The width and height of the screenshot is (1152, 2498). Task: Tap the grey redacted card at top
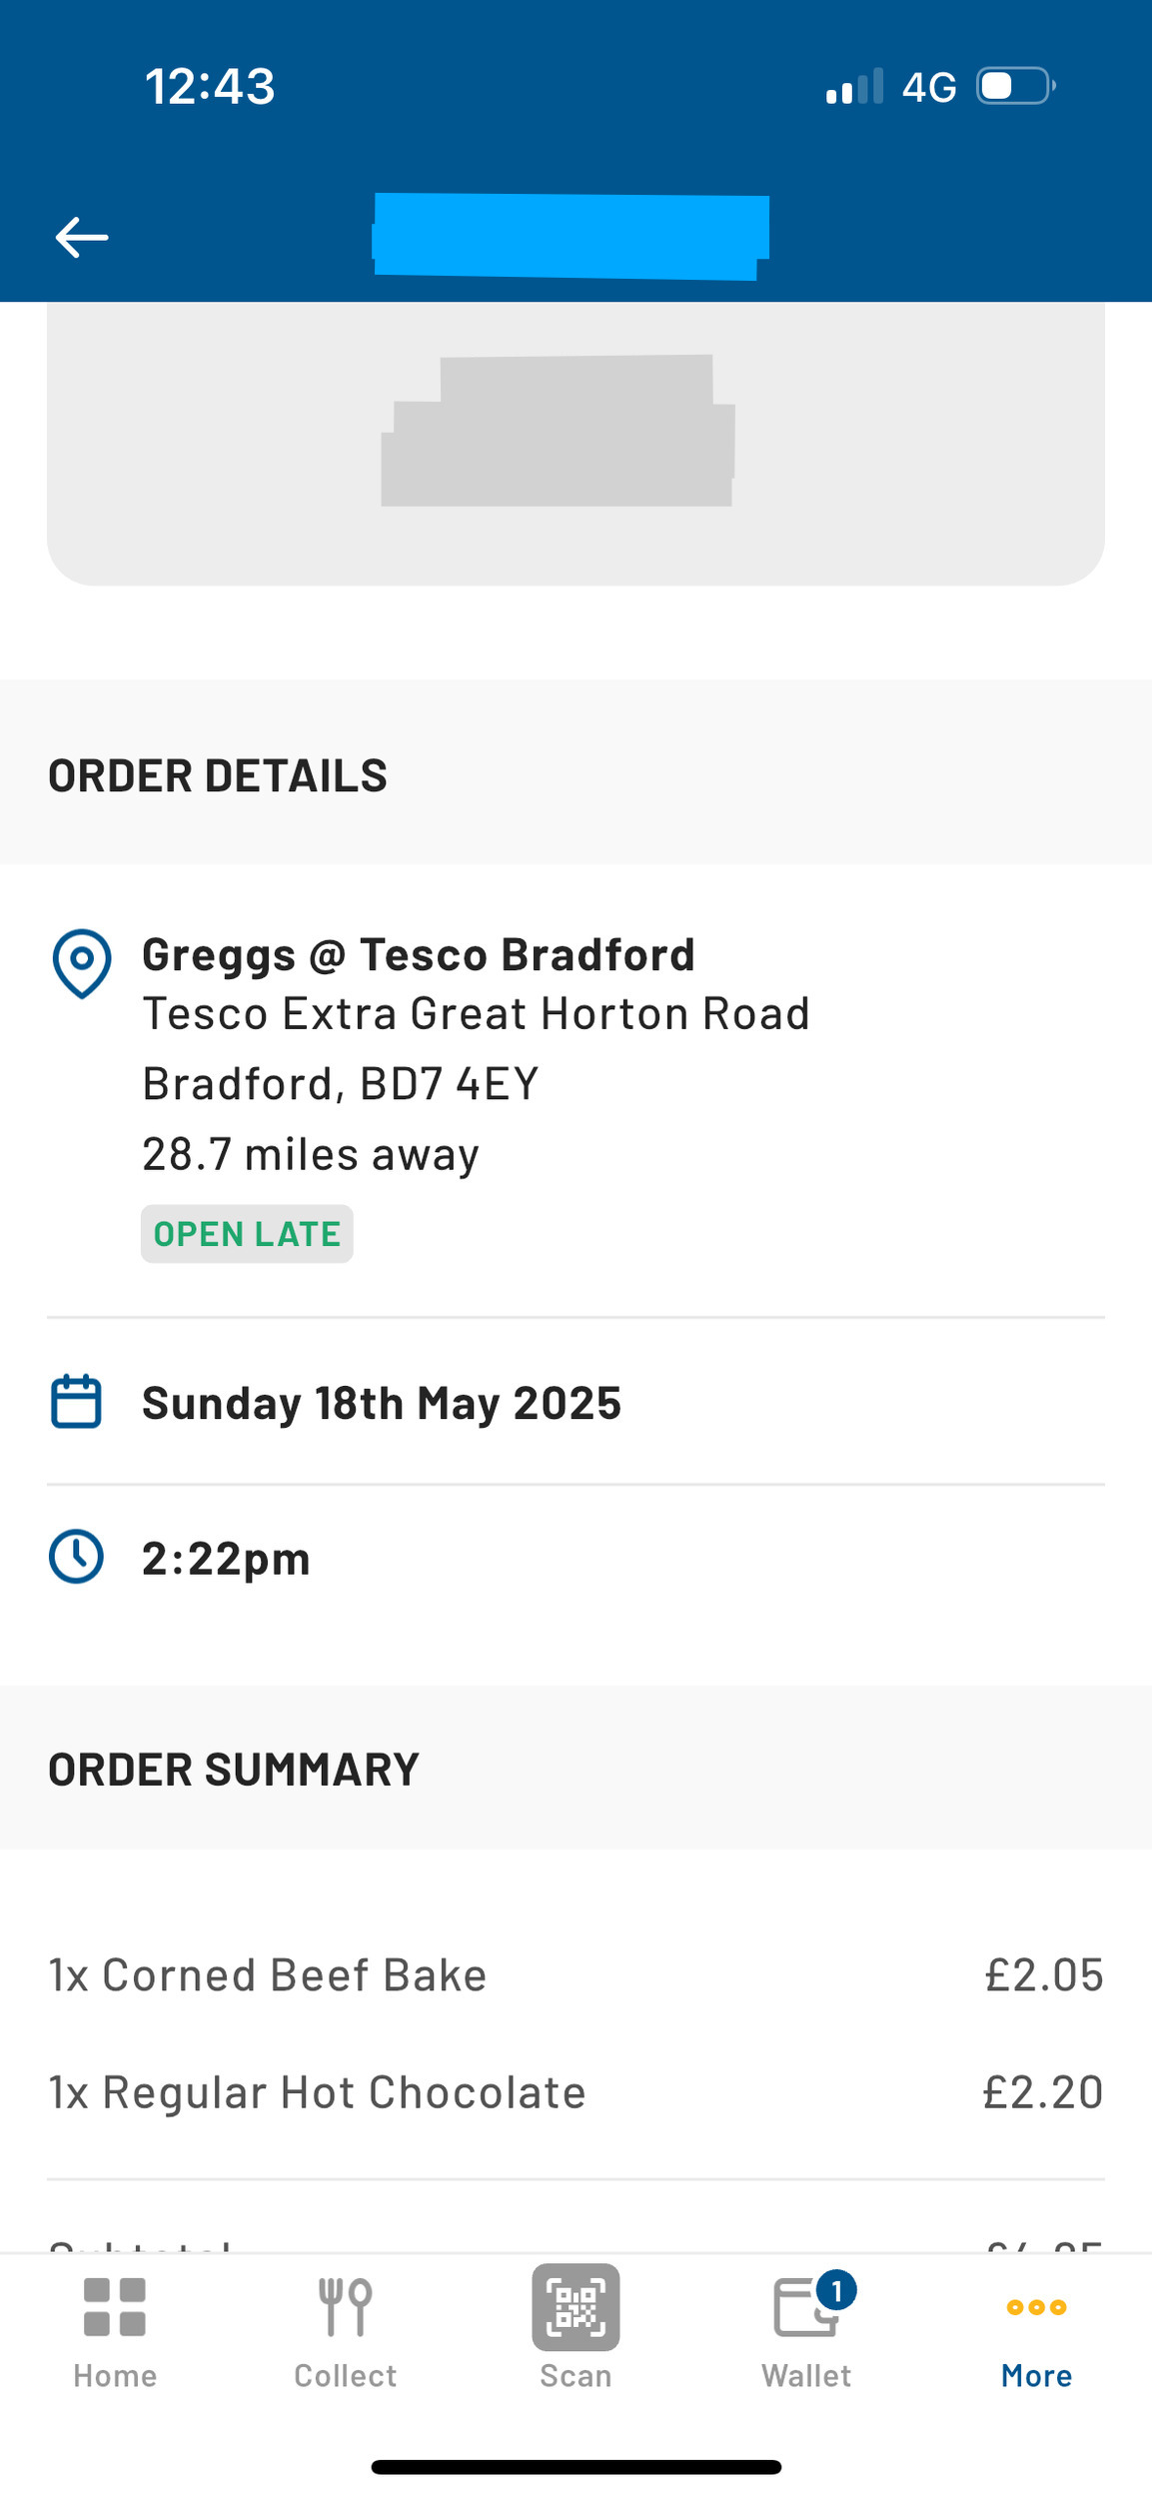576,444
